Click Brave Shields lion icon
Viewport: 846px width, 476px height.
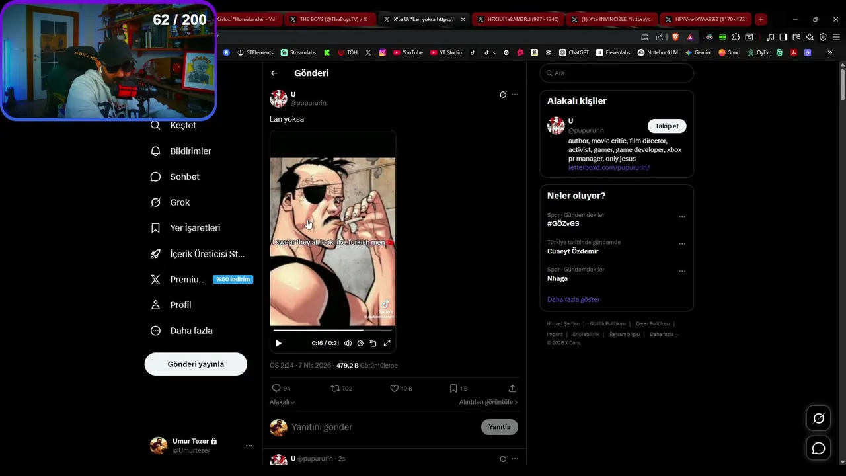point(675,37)
